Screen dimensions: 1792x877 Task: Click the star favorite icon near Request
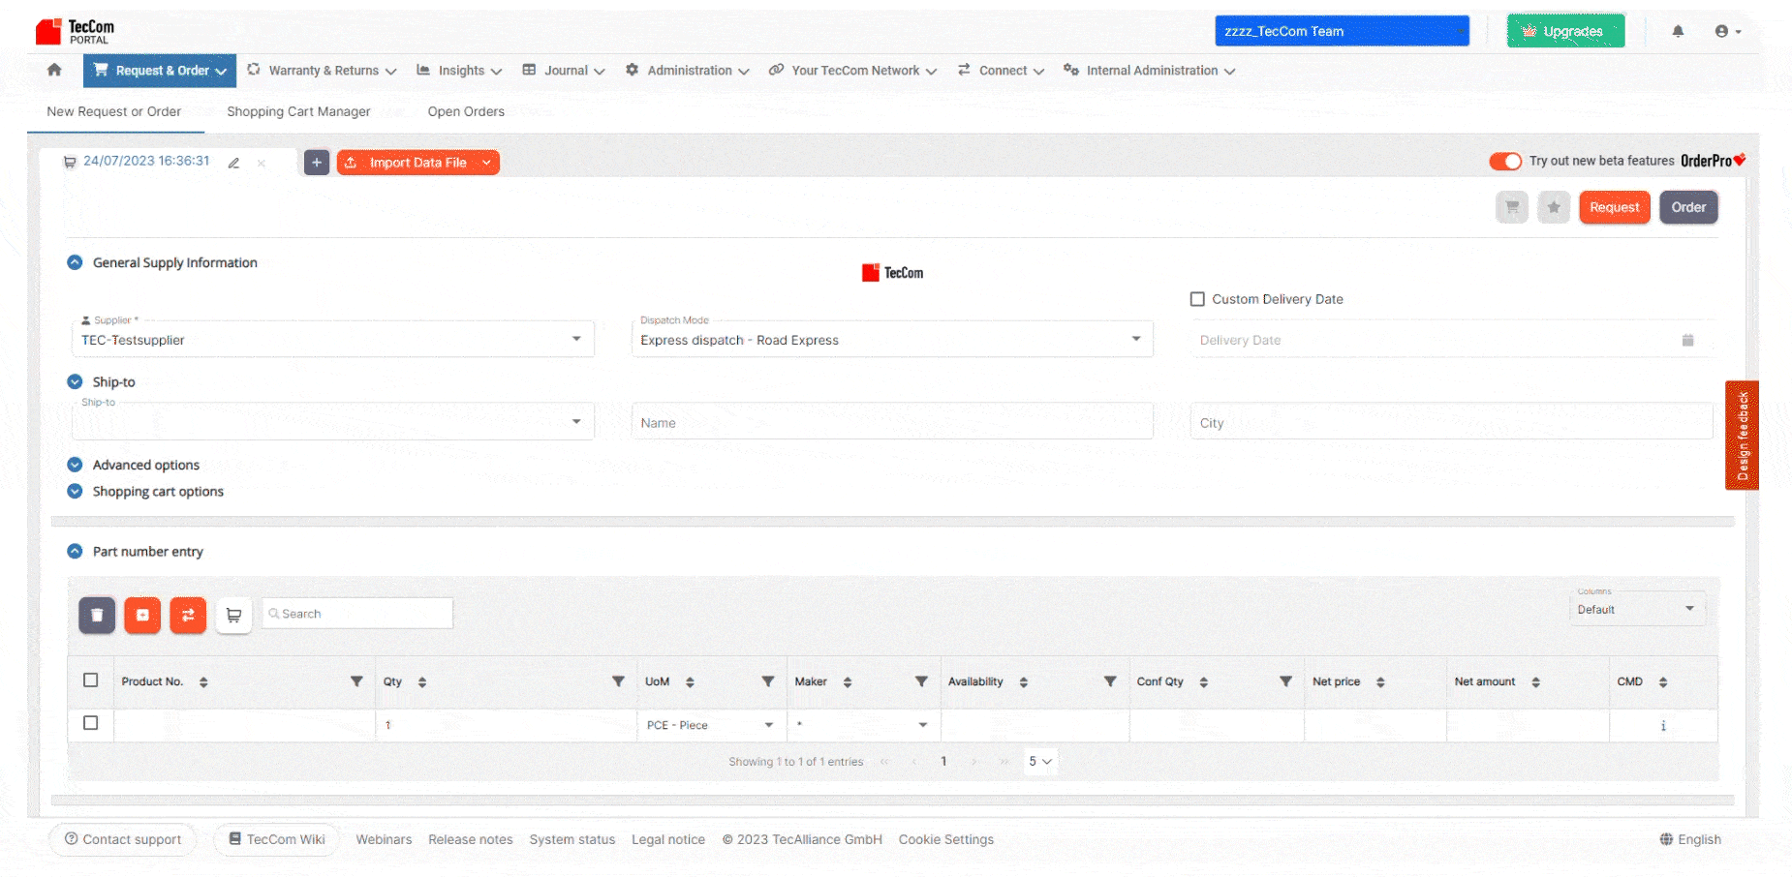click(1554, 207)
